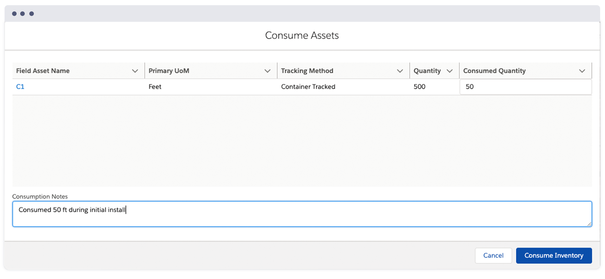Open the C1 field asset link
The width and height of the screenshot is (605, 279).
click(x=20, y=87)
